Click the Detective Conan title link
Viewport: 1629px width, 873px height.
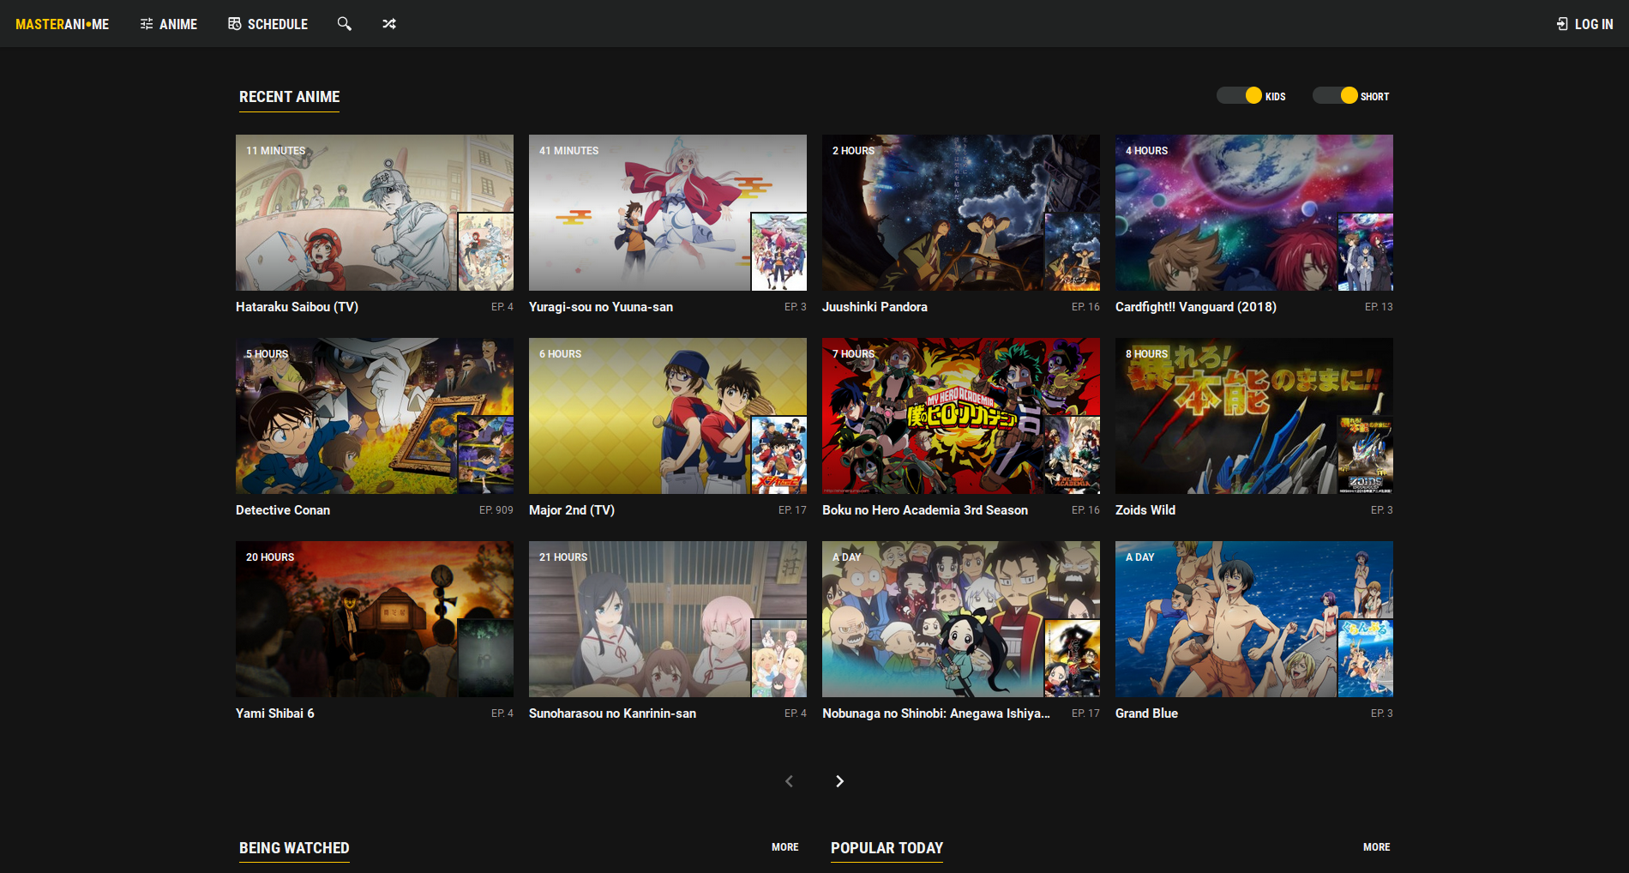[283, 510]
